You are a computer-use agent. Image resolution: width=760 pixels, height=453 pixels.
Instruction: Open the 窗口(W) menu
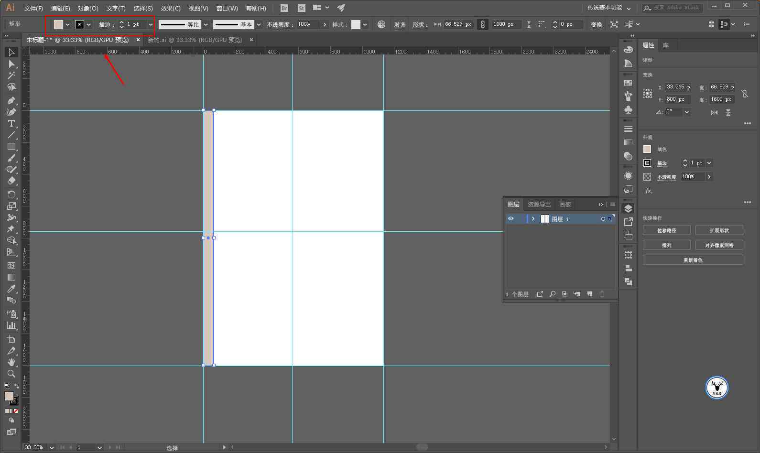(227, 8)
